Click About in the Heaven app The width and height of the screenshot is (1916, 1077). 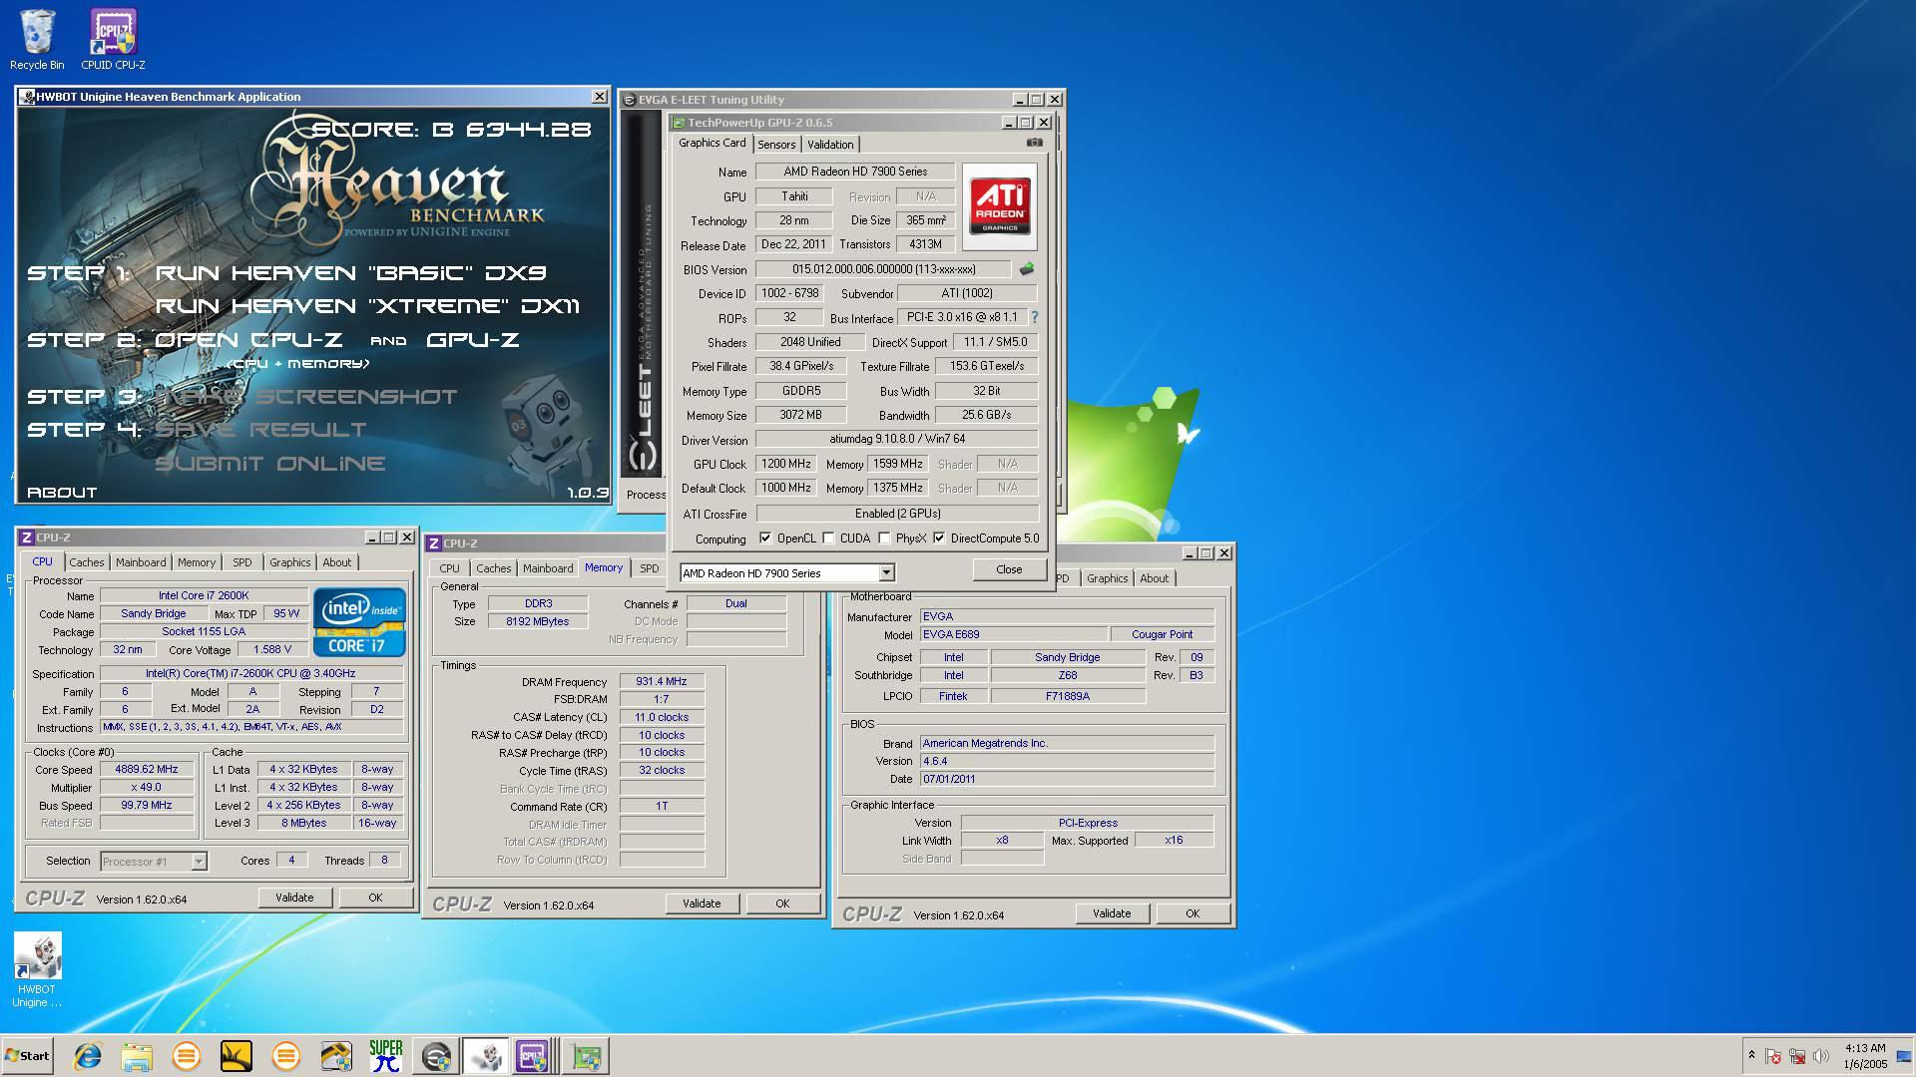pyautogui.click(x=62, y=493)
